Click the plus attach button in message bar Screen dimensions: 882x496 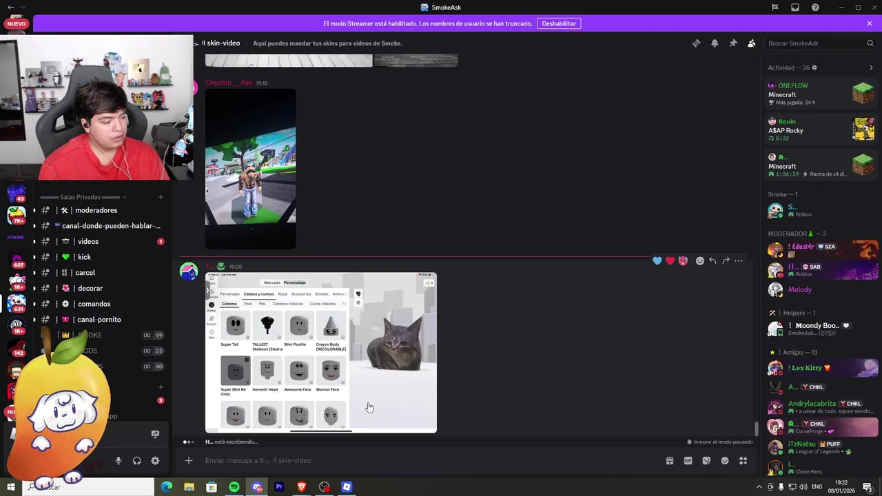point(189,460)
